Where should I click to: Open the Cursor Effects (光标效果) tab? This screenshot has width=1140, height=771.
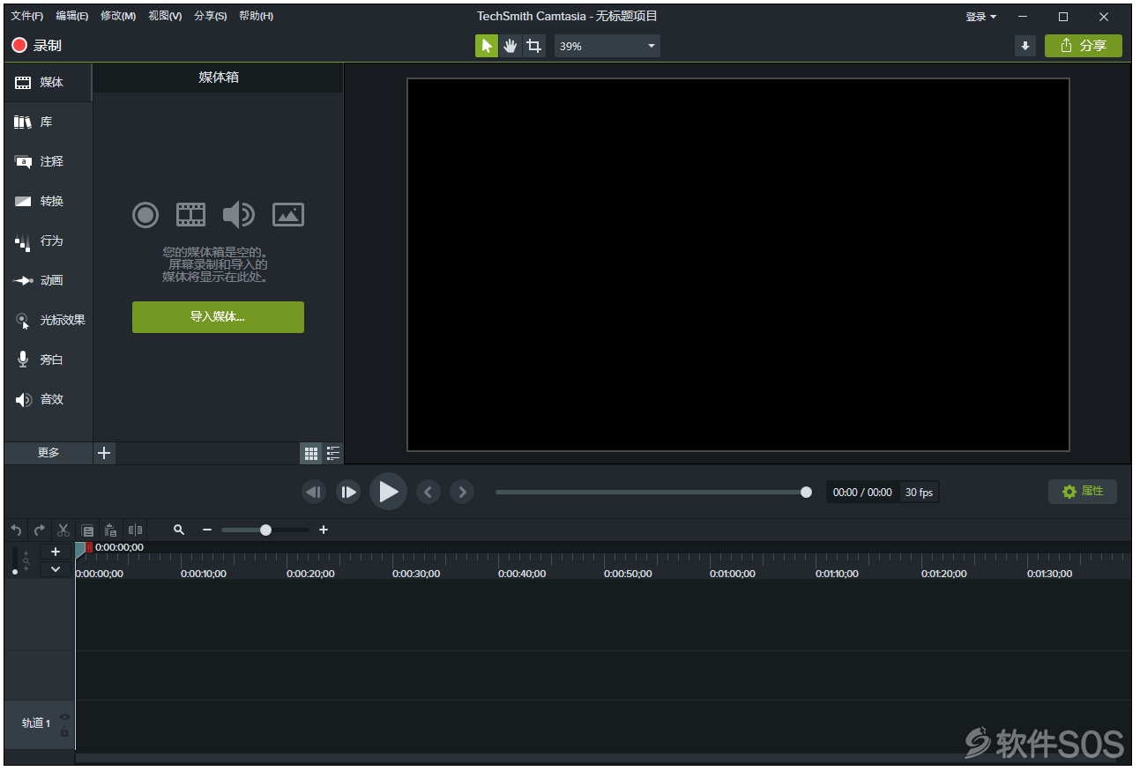click(48, 320)
